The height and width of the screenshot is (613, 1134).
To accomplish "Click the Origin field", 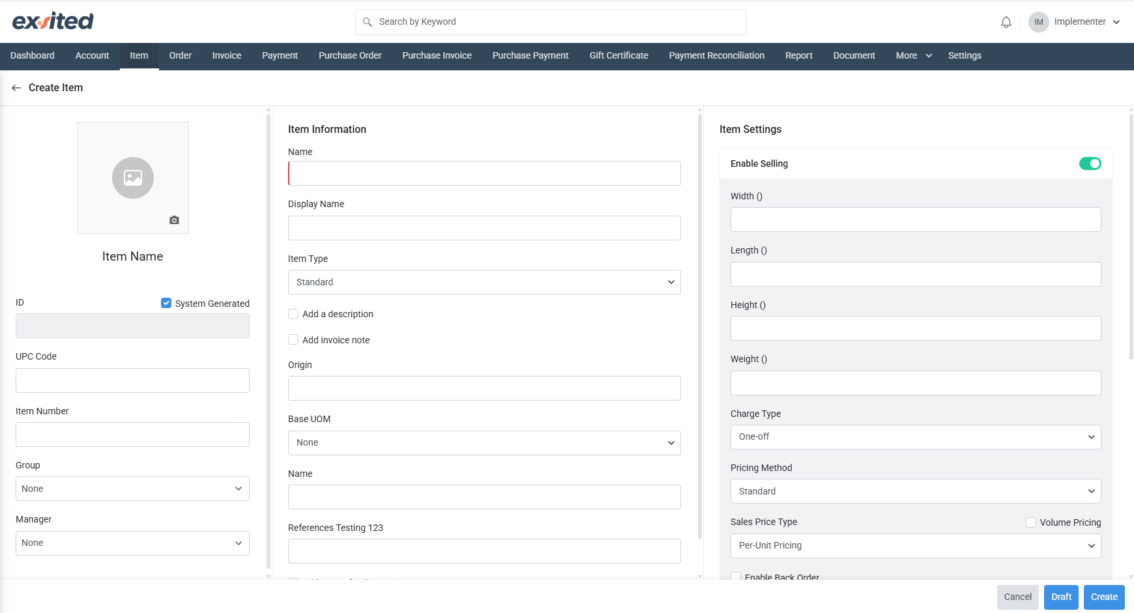I will click(x=484, y=388).
